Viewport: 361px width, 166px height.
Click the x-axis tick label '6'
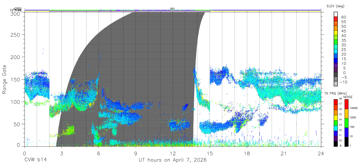(x=98, y=154)
